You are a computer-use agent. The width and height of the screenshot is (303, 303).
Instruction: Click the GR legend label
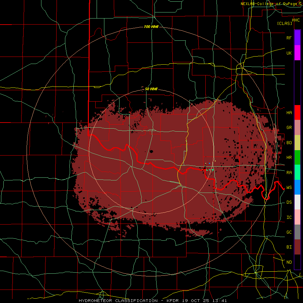coord(289,128)
